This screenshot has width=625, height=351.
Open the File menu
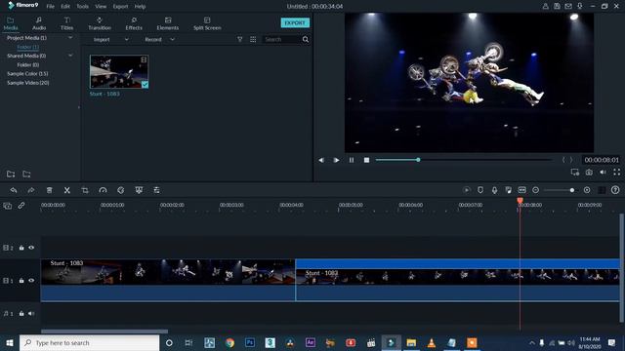coord(50,7)
